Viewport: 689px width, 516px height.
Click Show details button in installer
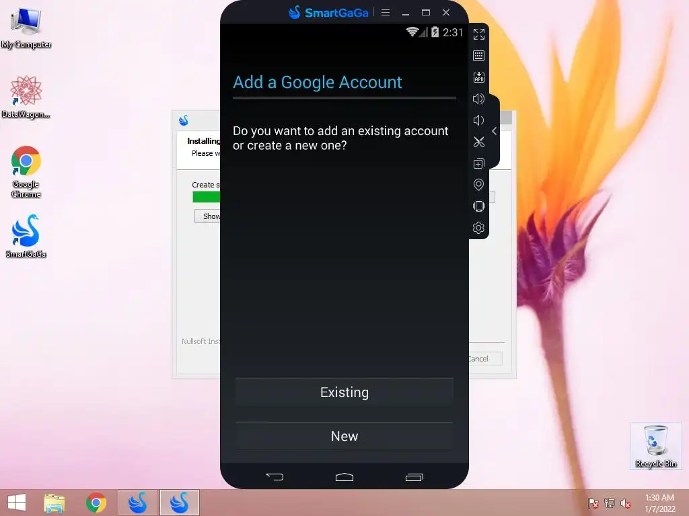[207, 216]
